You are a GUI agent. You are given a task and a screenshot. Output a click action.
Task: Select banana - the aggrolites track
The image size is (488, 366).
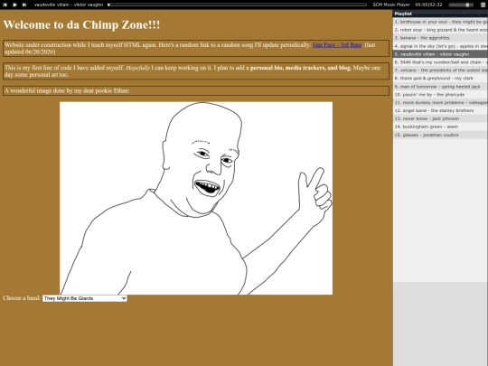click(440, 38)
